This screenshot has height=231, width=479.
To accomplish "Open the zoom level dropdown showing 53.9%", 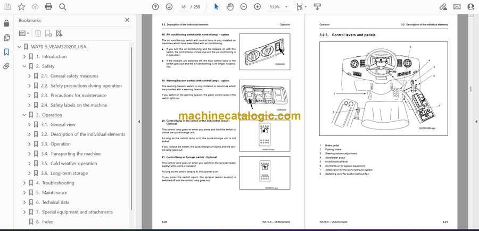I will 278,7.
